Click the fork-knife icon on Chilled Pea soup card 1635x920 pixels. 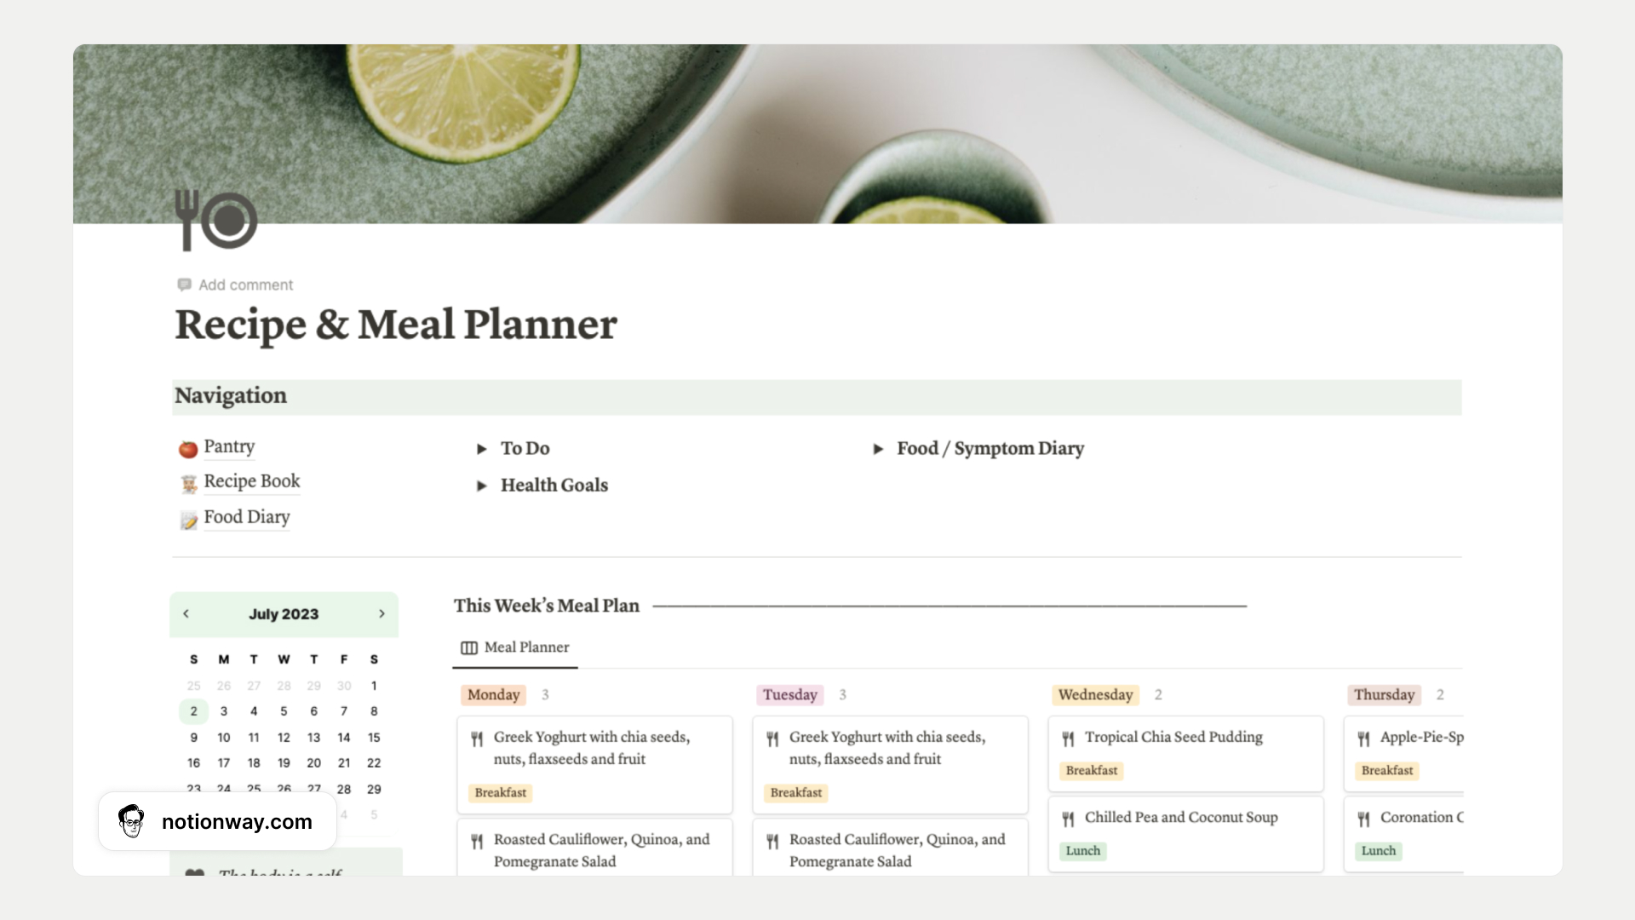click(x=1068, y=818)
